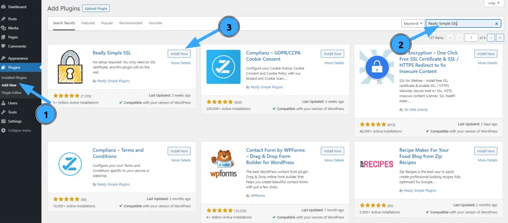Click the Really Simple SSL star rating

tap(66, 95)
